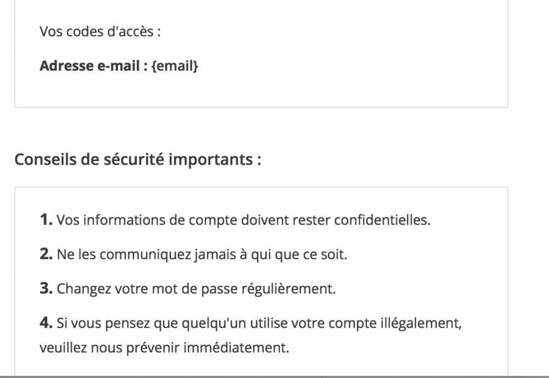Viewport: 549px width, 378px height.
Task: Click the "veuillez nous prévenir immédiatement." line
Action: coord(164,348)
